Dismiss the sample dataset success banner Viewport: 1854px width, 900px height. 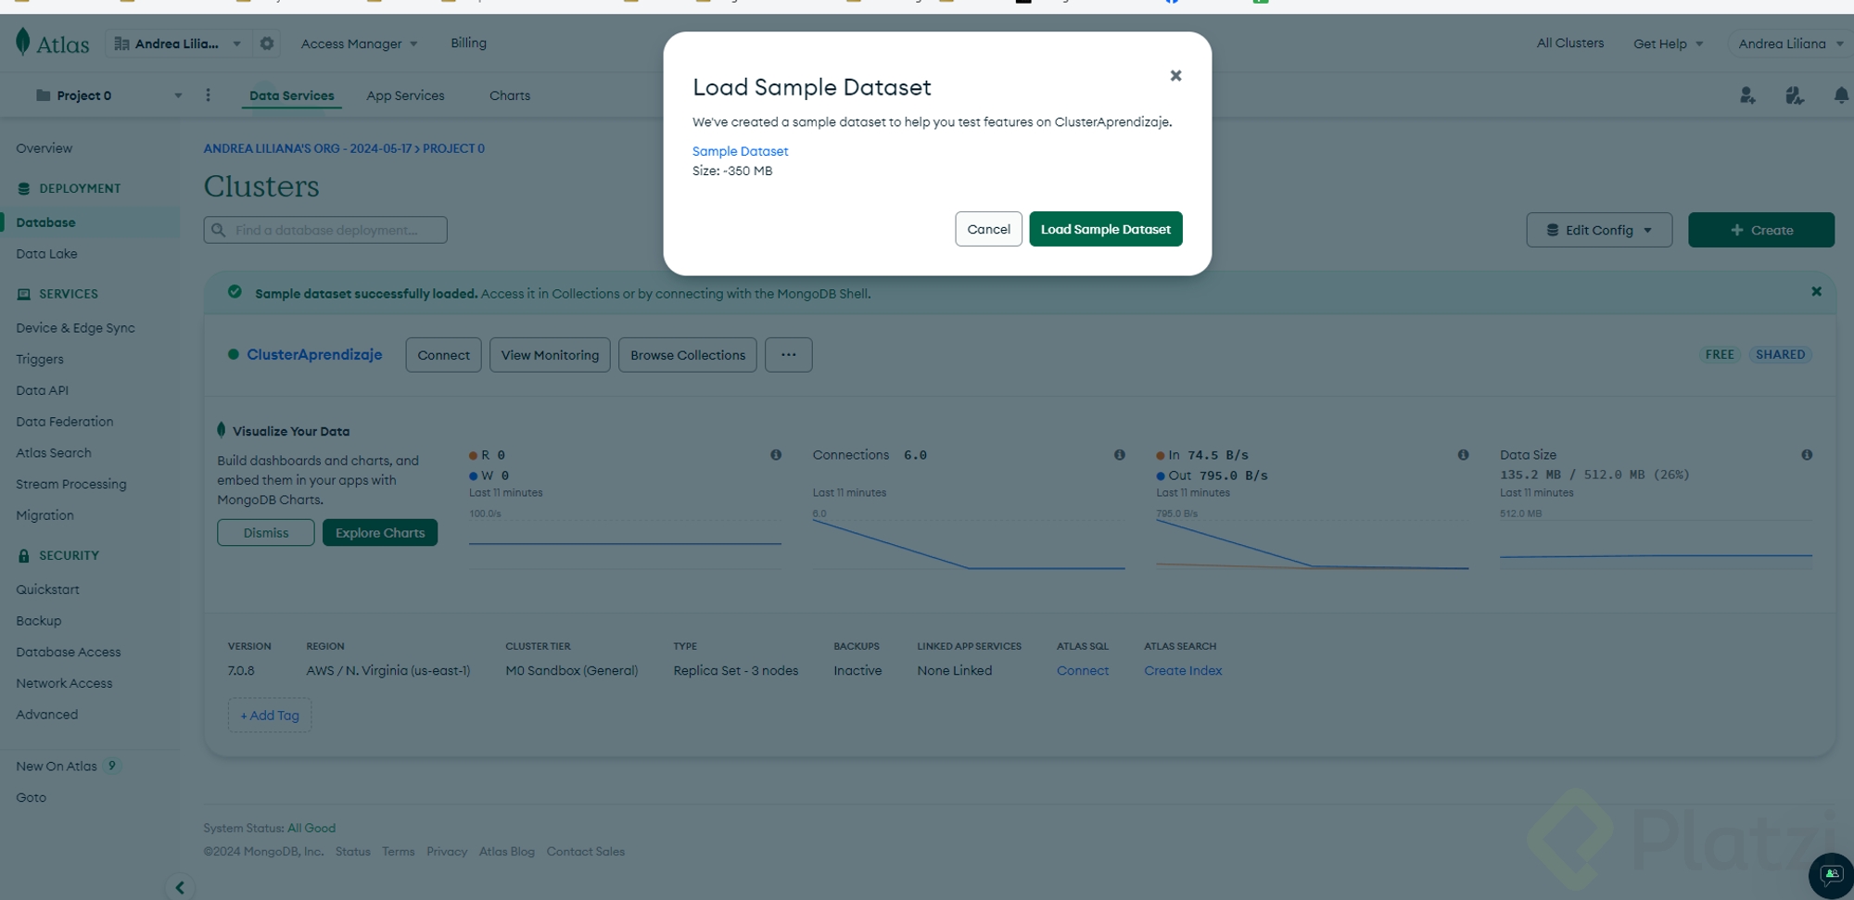coord(1816,292)
